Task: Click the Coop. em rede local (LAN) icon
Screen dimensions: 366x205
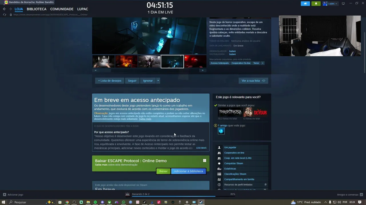Action: (x=219, y=158)
